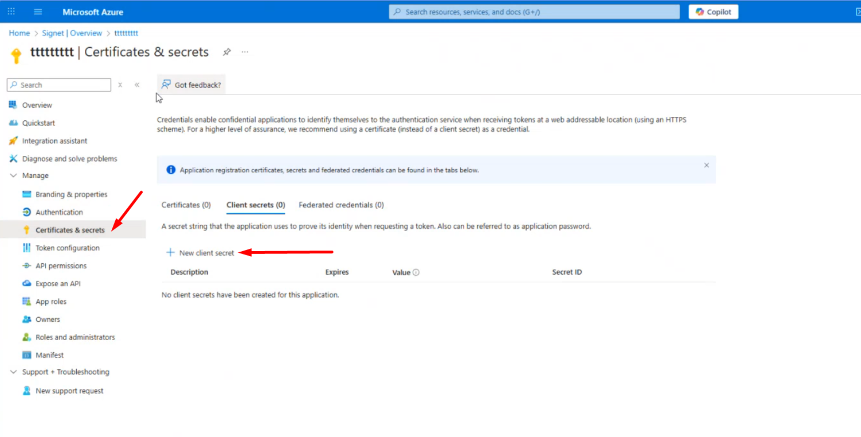Open more options ellipsis beside title
The image size is (861, 437).
[245, 52]
